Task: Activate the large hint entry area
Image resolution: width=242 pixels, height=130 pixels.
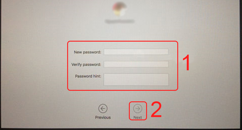Action: pos(136,80)
